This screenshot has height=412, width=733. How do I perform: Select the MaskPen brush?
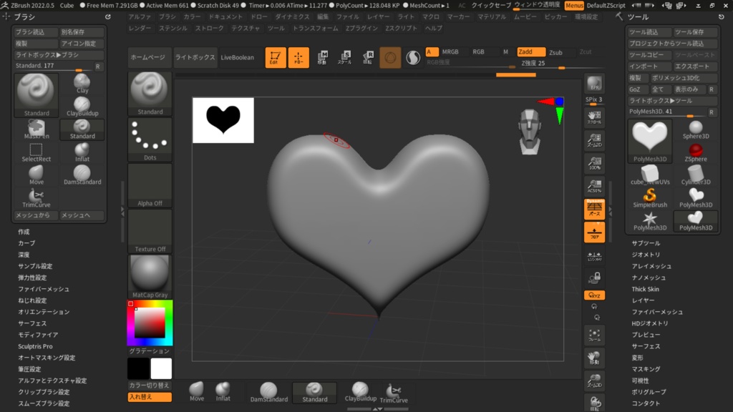(37, 129)
